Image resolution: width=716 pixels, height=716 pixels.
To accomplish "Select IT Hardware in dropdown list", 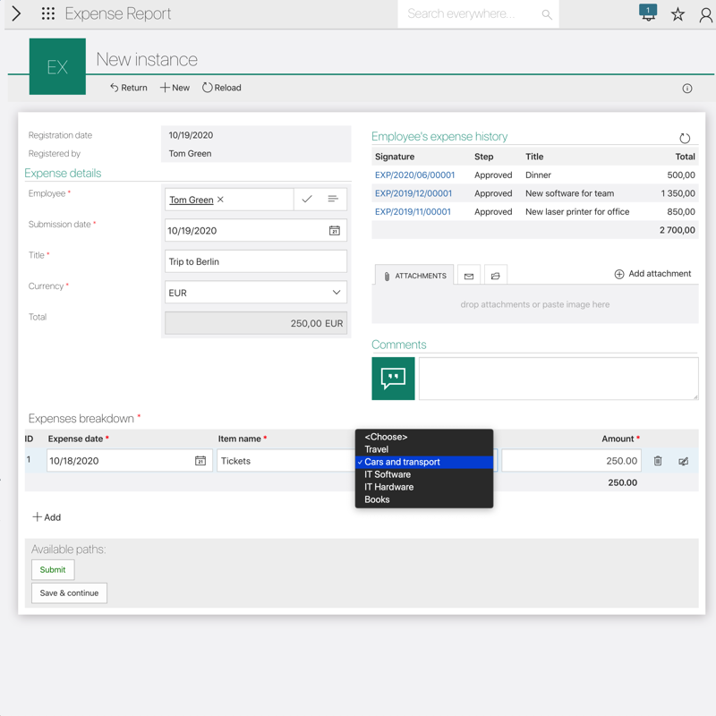I will 388,487.
